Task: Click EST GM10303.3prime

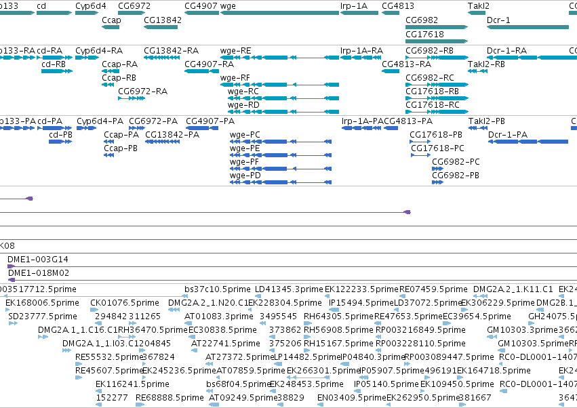Action: (492, 337)
